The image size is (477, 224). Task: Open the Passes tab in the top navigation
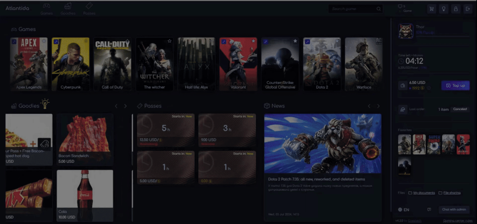pos(89,9)
